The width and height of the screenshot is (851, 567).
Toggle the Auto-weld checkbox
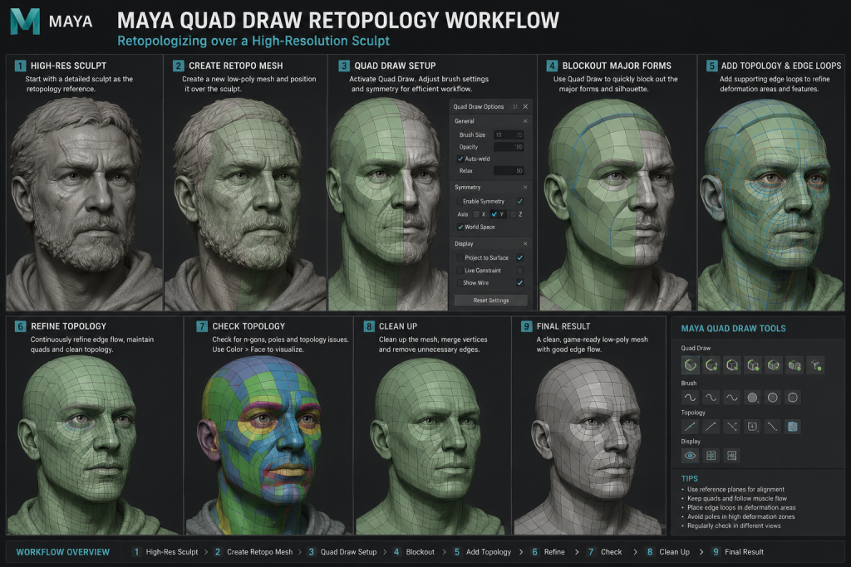point(460,159)
